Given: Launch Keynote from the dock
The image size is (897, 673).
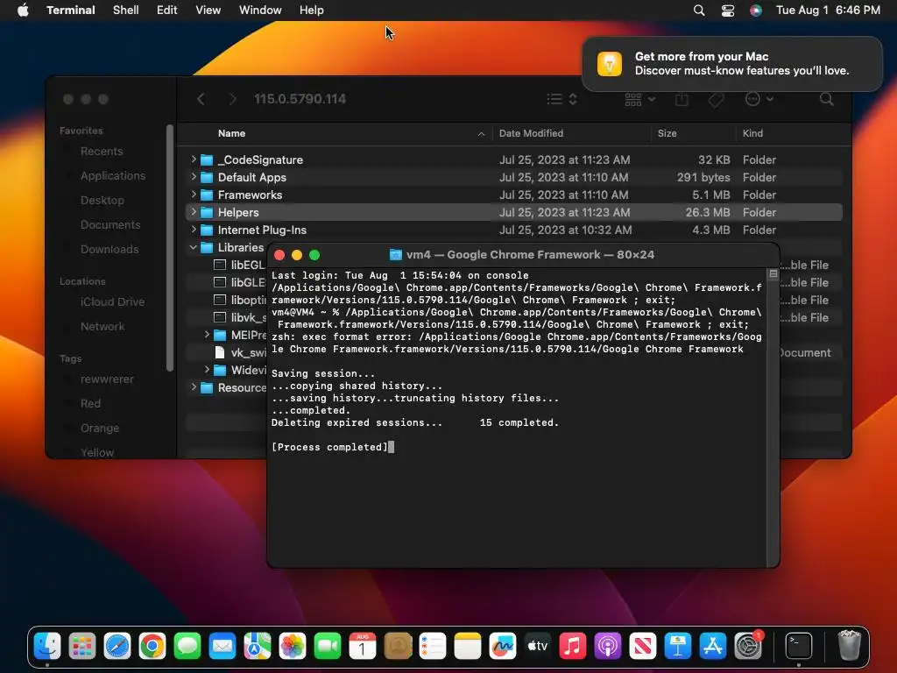Looking at the screenshot, I should pyautogui.click(x=678, y=646).
